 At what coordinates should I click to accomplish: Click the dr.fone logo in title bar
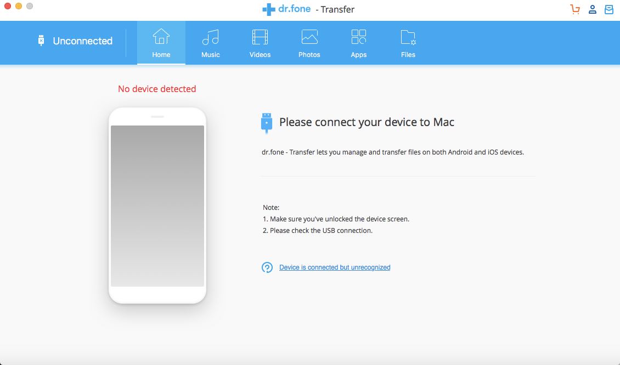[286, 9]
